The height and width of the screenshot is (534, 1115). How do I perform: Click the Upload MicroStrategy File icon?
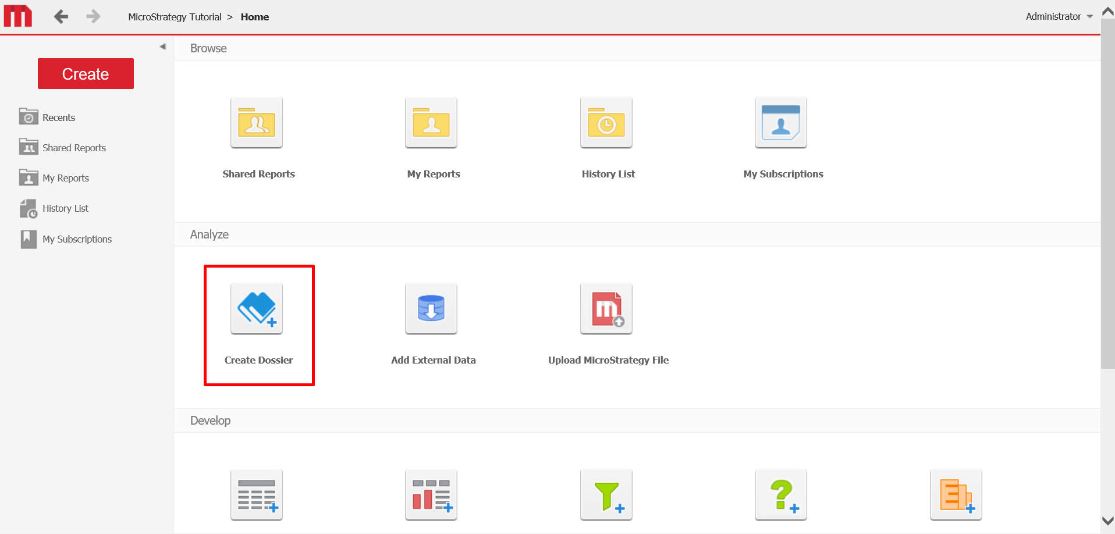tap(606, 309)
